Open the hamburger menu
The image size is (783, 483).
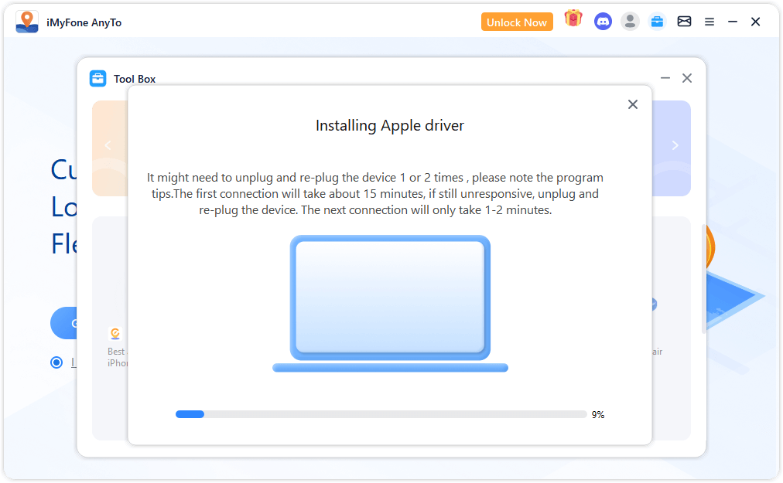(709, 22)
